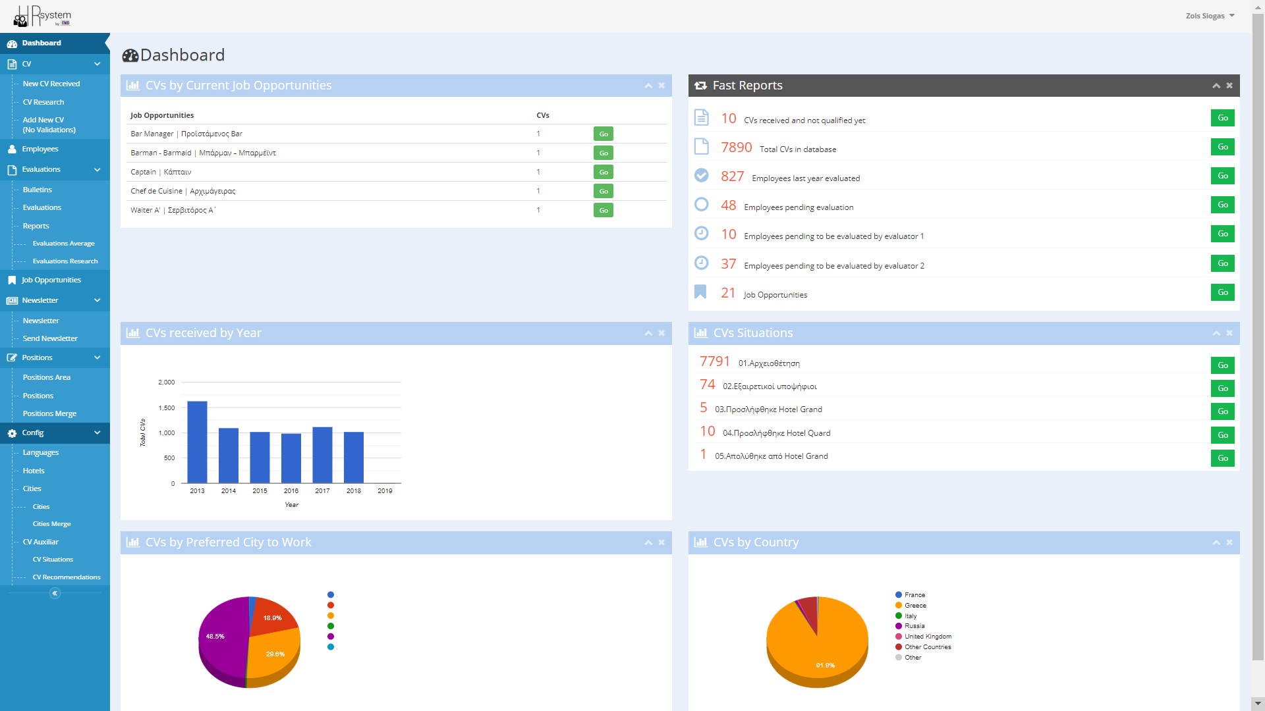
Task: Click Go for Chef de Cuisine row
Action: (x=603, y=191)
